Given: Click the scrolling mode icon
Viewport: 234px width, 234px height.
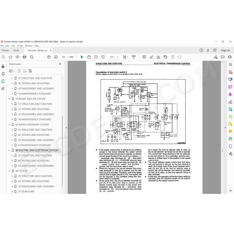Looking at the screenshot, I should tap(134, 57).
